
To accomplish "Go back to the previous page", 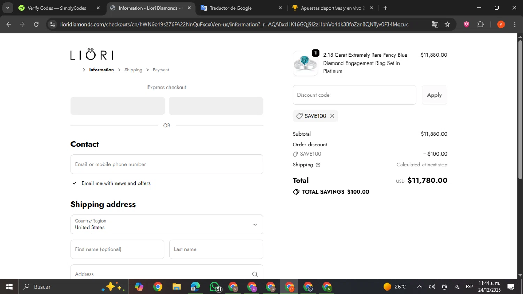I will point(9,24).
